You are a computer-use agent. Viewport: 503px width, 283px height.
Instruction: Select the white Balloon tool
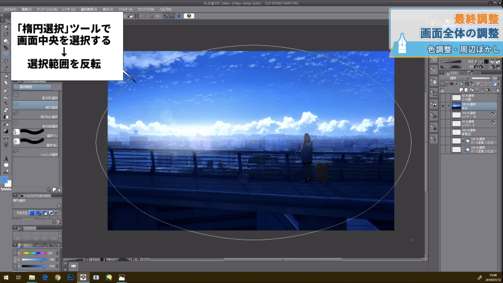click(x=6, y=165)
